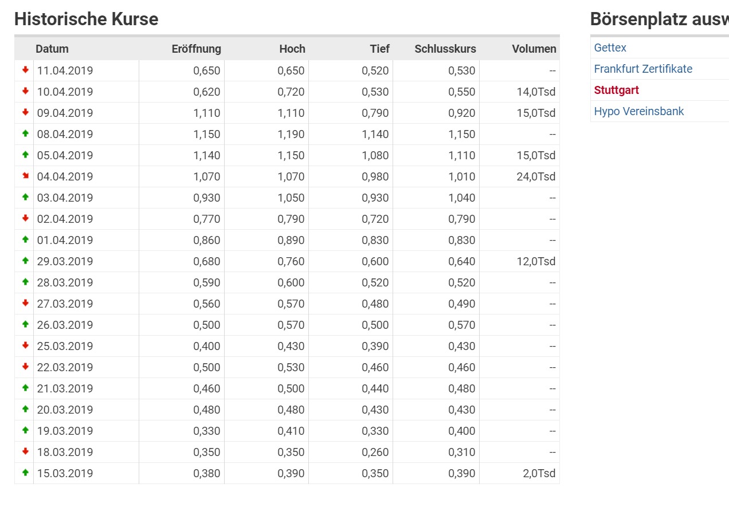Click the Datum column header
The image size is (729, 511).
coord(52,49)
